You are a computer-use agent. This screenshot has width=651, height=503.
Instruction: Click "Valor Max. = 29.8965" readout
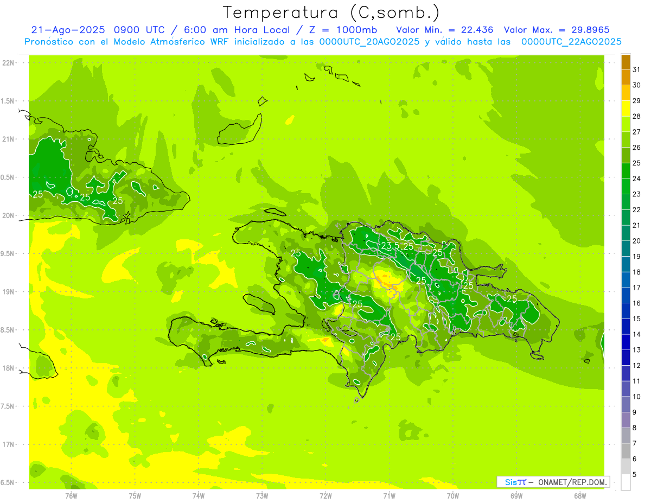(558, 30)
